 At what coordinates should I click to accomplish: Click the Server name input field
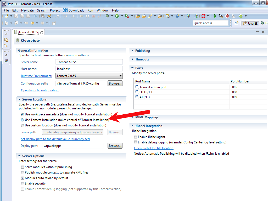[x=89, y=62]
